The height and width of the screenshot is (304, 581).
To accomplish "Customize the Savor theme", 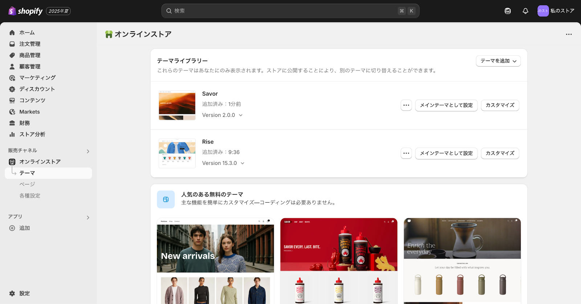I will (x=500, y=105).
